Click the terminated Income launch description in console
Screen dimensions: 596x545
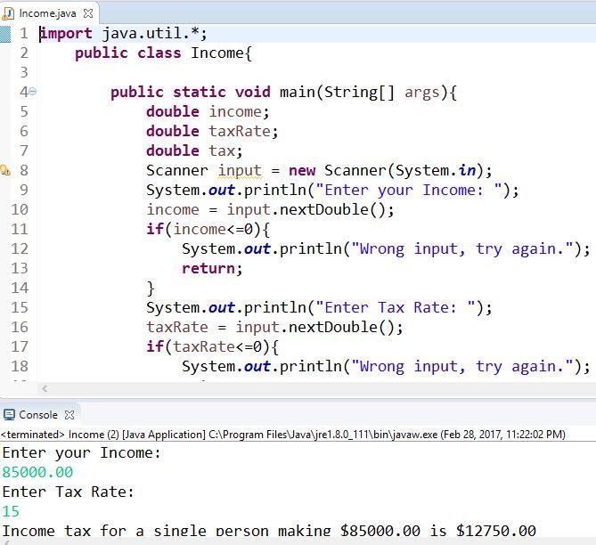pos(283,435)
